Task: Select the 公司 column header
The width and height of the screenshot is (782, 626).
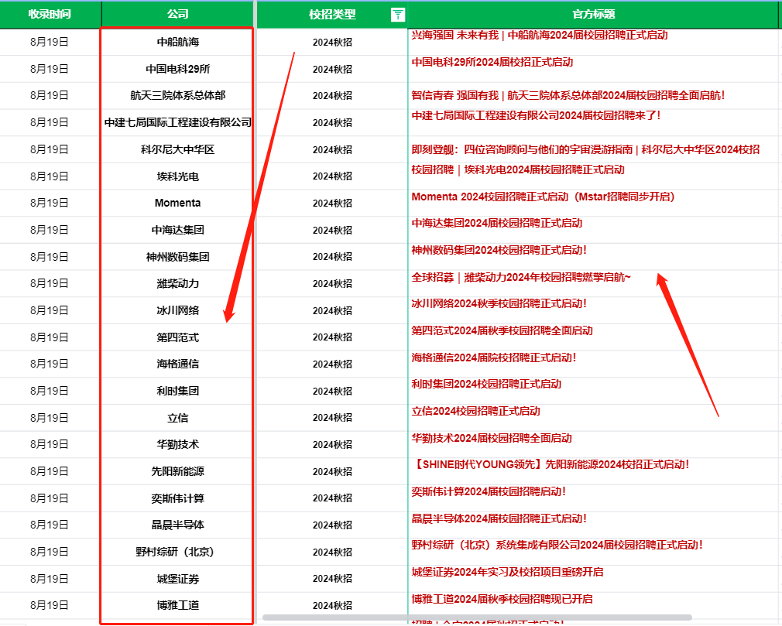Action: 177,14
